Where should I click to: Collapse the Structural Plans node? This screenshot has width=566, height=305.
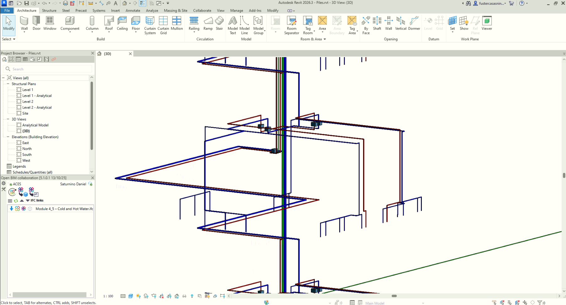click(x=8, y=84)
